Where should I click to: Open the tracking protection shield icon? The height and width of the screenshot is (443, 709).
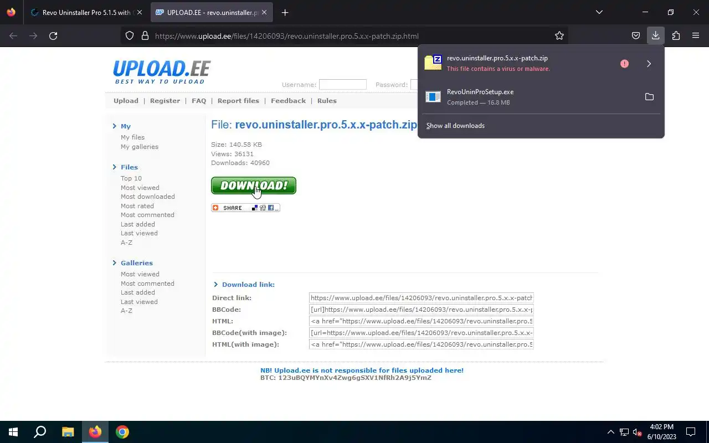point(130,36)
